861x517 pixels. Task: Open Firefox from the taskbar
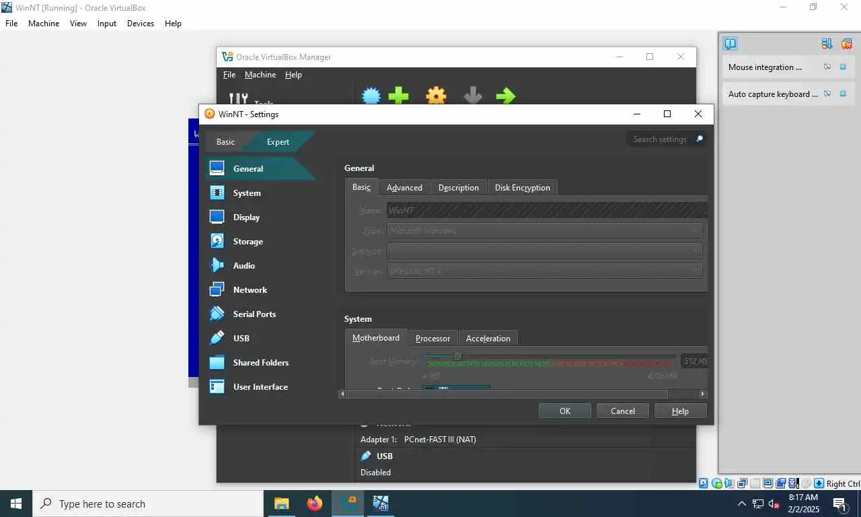coord(315,504)
